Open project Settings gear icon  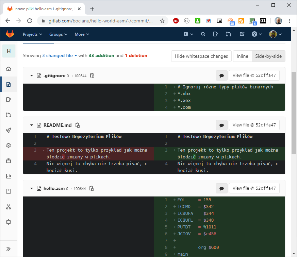9,222
